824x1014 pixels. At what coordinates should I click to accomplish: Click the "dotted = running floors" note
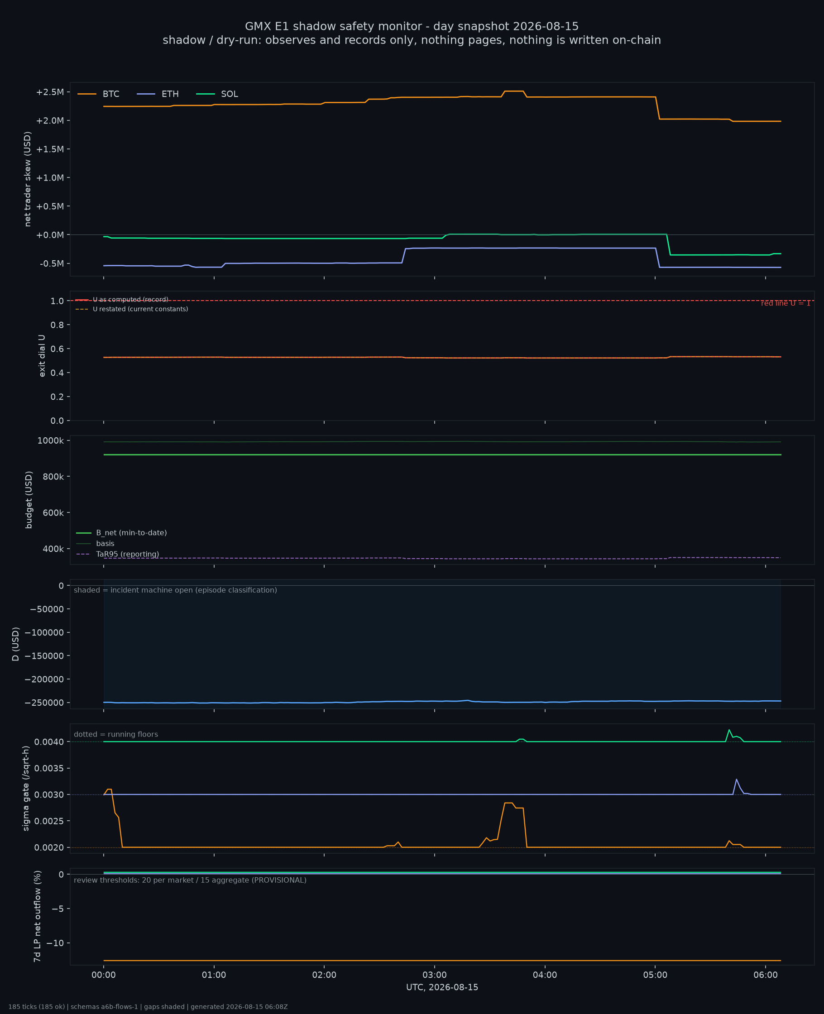pos(116,735)
